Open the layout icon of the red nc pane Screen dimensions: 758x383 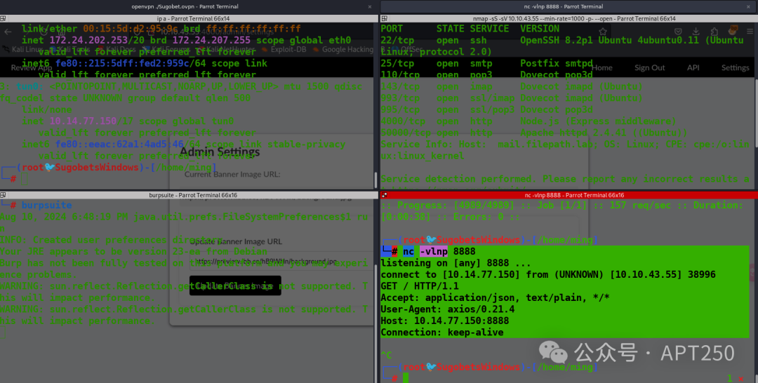385,195
